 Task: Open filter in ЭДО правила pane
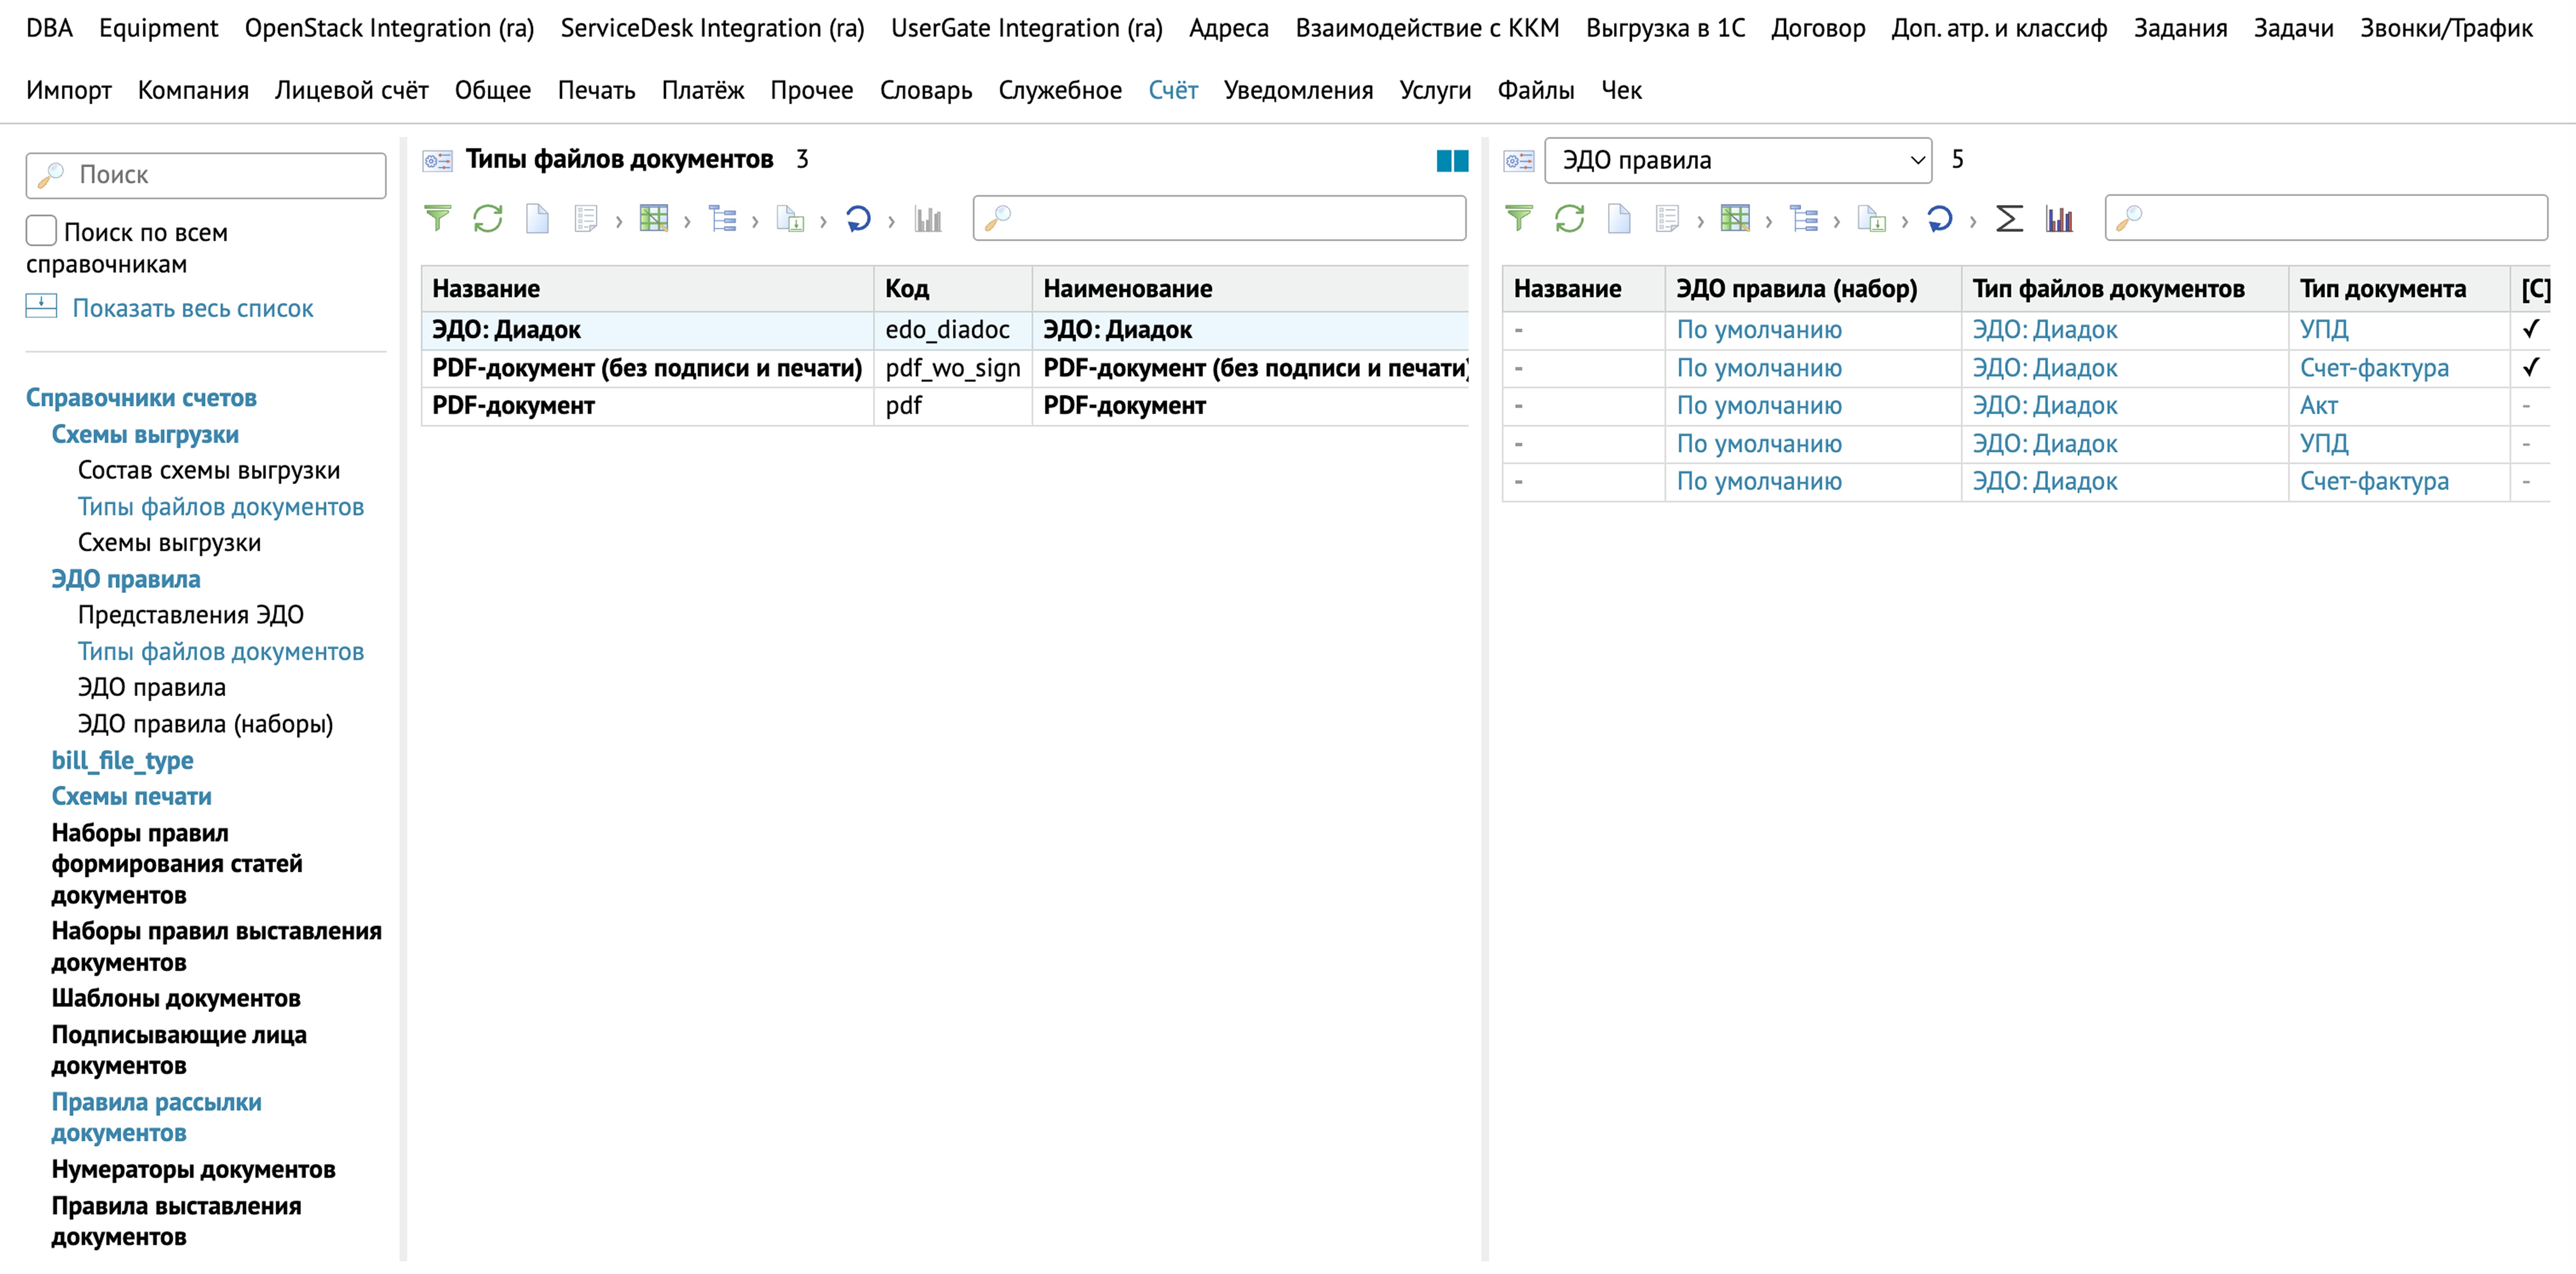[1518, 218]
